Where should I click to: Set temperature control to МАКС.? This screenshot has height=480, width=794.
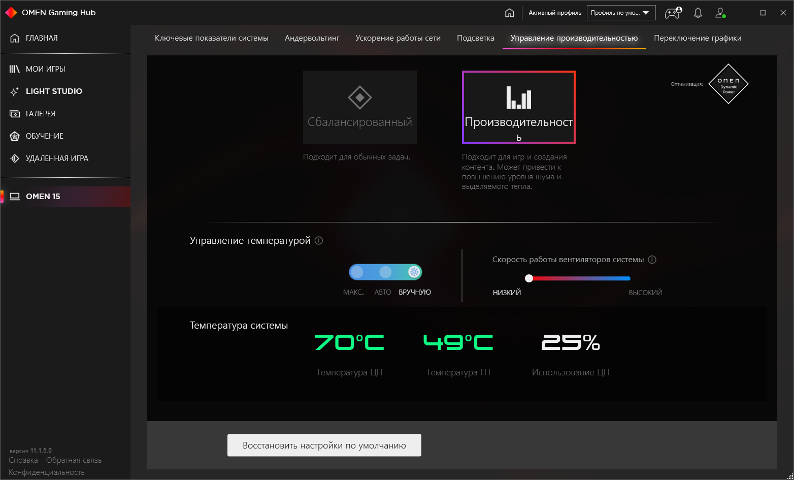(357, 272)
